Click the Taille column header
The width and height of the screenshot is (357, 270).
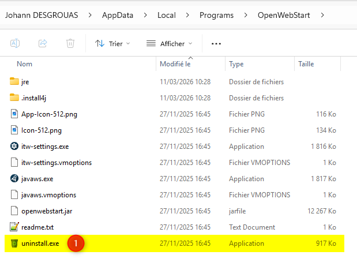306,64
